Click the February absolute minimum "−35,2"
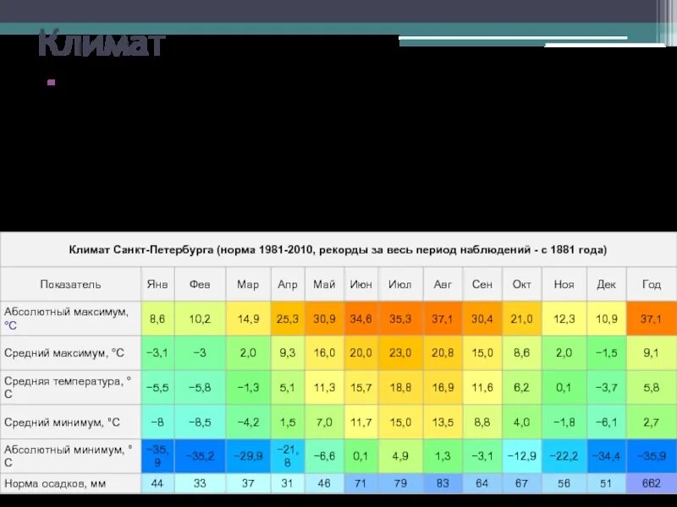This screenshot has width=677, height=507. 200,455
